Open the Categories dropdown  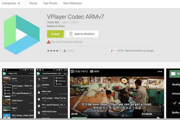tap(11, 3)
